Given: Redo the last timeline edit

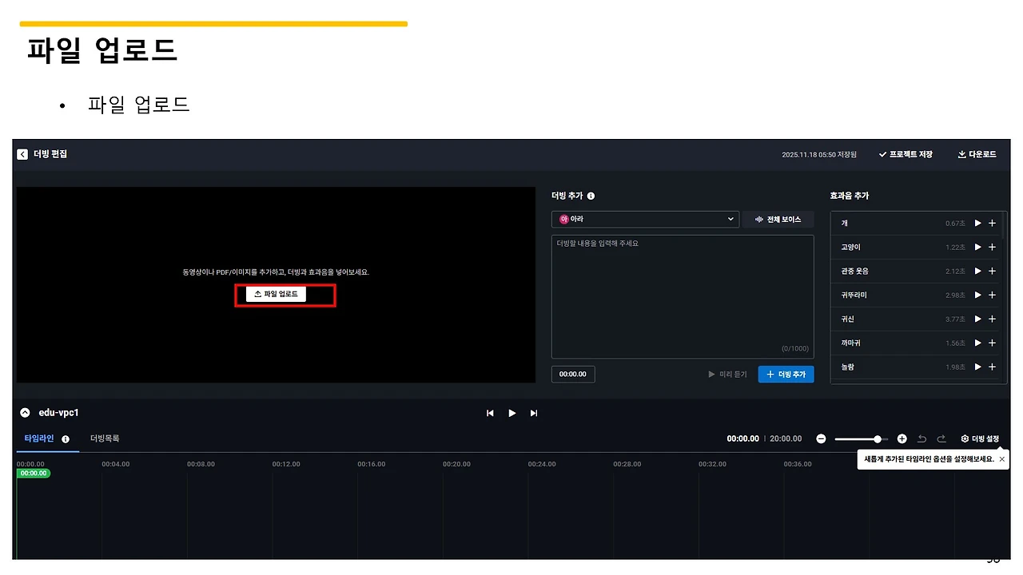Looking at the screenshot, I should coord(941,438).
